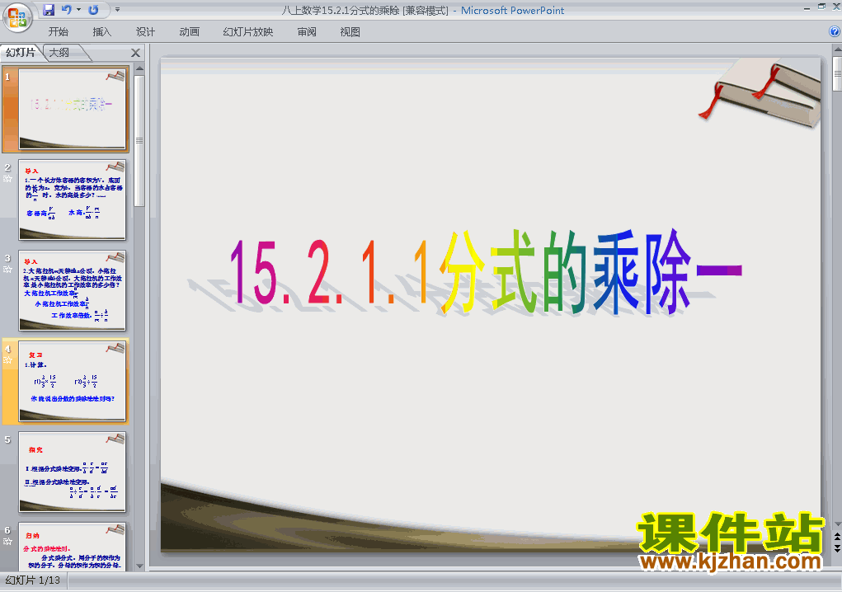The width and height of the screenshot is (842, 592).
Task: Click the 幻灯片 1/13 status bar indicator
Action: click(x=33, y=580)
